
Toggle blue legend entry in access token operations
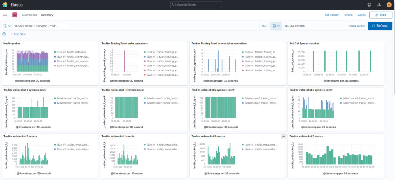(x=260, y=56)
